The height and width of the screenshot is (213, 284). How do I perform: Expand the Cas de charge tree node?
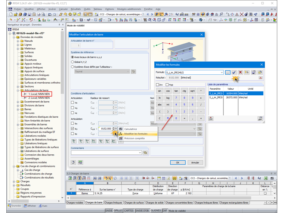18,170
